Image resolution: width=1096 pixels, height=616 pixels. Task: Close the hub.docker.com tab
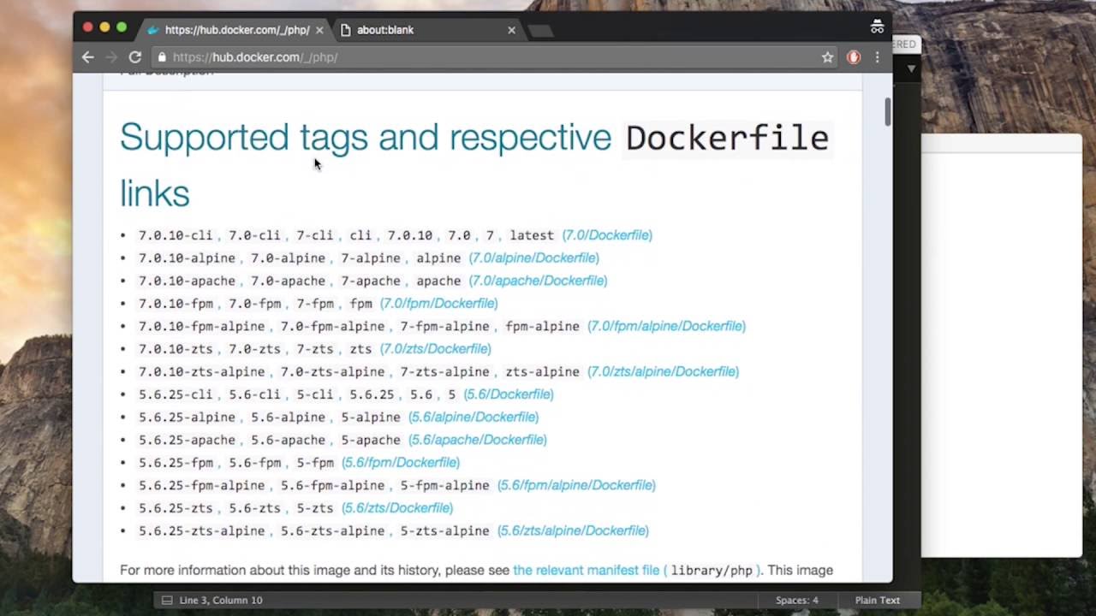tap(319, 30)
